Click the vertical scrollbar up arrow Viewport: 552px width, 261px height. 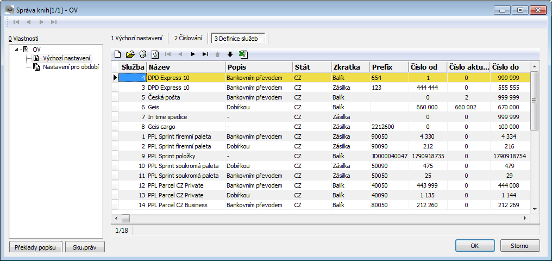[x=534, y=66]
